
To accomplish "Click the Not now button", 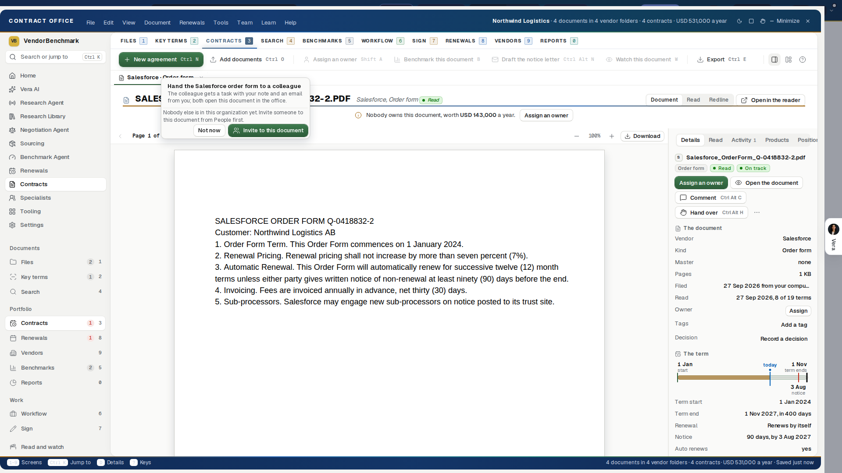I will click(x=209, y=131).
